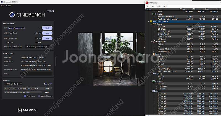Open the View menu in HWMonitor
Image resolution: width=221 pixels, height=116 pixels.
tap(153, 6)
